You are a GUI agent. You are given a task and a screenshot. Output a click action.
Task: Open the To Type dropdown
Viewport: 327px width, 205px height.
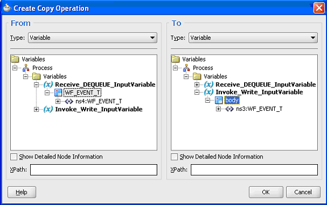click(x=253, y=37)
